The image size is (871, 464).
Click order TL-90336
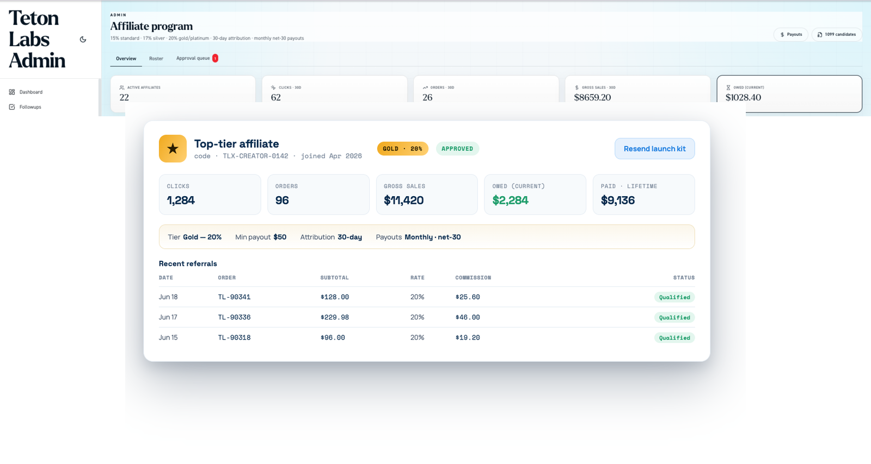(234, 317)
